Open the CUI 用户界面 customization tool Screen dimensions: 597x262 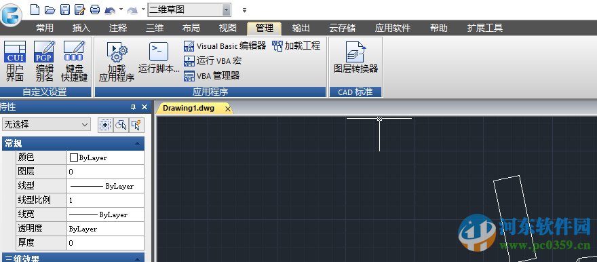[15, 61]
